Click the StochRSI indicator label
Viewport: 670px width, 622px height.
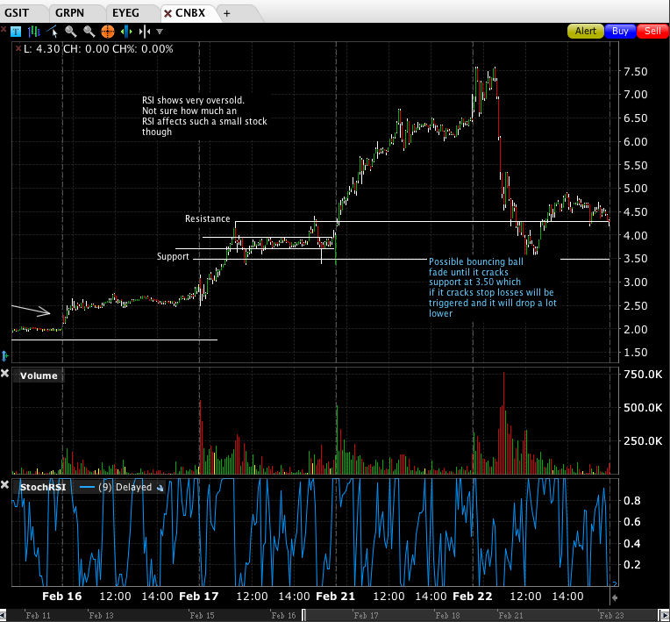[43, 487]
